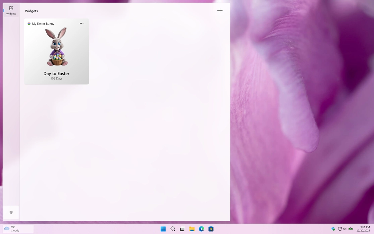Image resolution: width=374 pixels, height=234 pixels.
Task: Click the Start button
Action: point(163,229)
